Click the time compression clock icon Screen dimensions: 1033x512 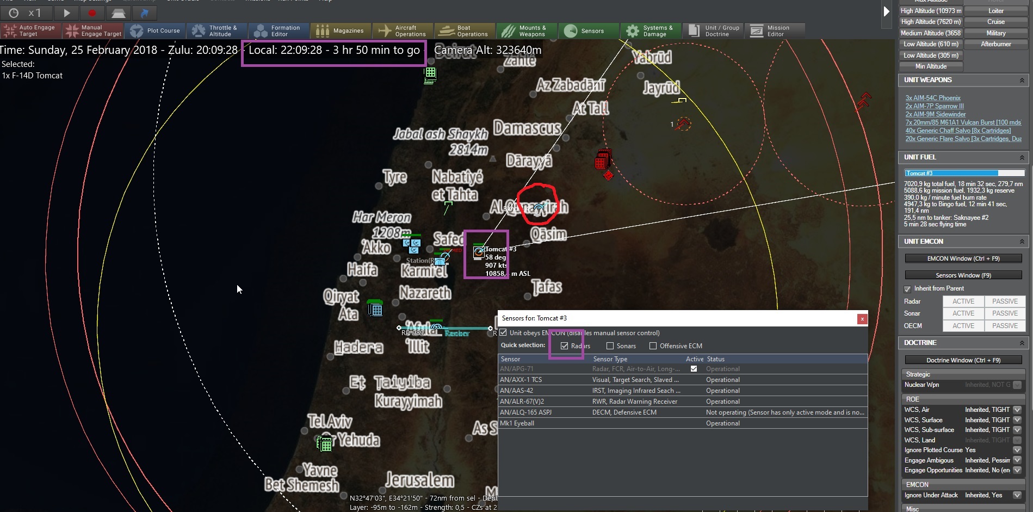14,13
